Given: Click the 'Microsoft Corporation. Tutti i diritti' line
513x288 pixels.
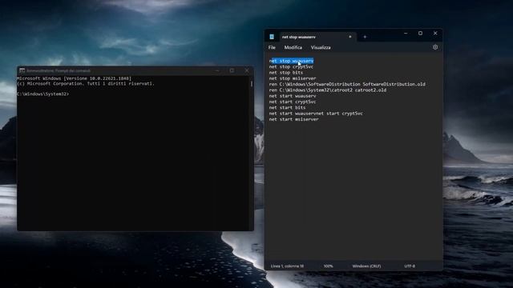Looking at the screenshot, I should click(x=86, y=83).
